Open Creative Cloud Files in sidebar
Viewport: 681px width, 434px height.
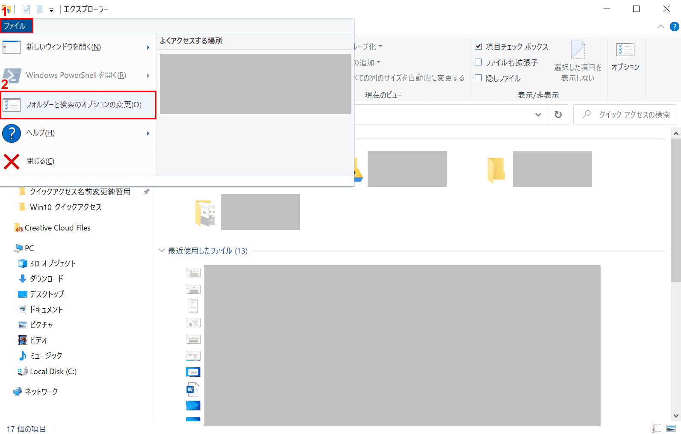pyautogui.click(x=58, y=228)
